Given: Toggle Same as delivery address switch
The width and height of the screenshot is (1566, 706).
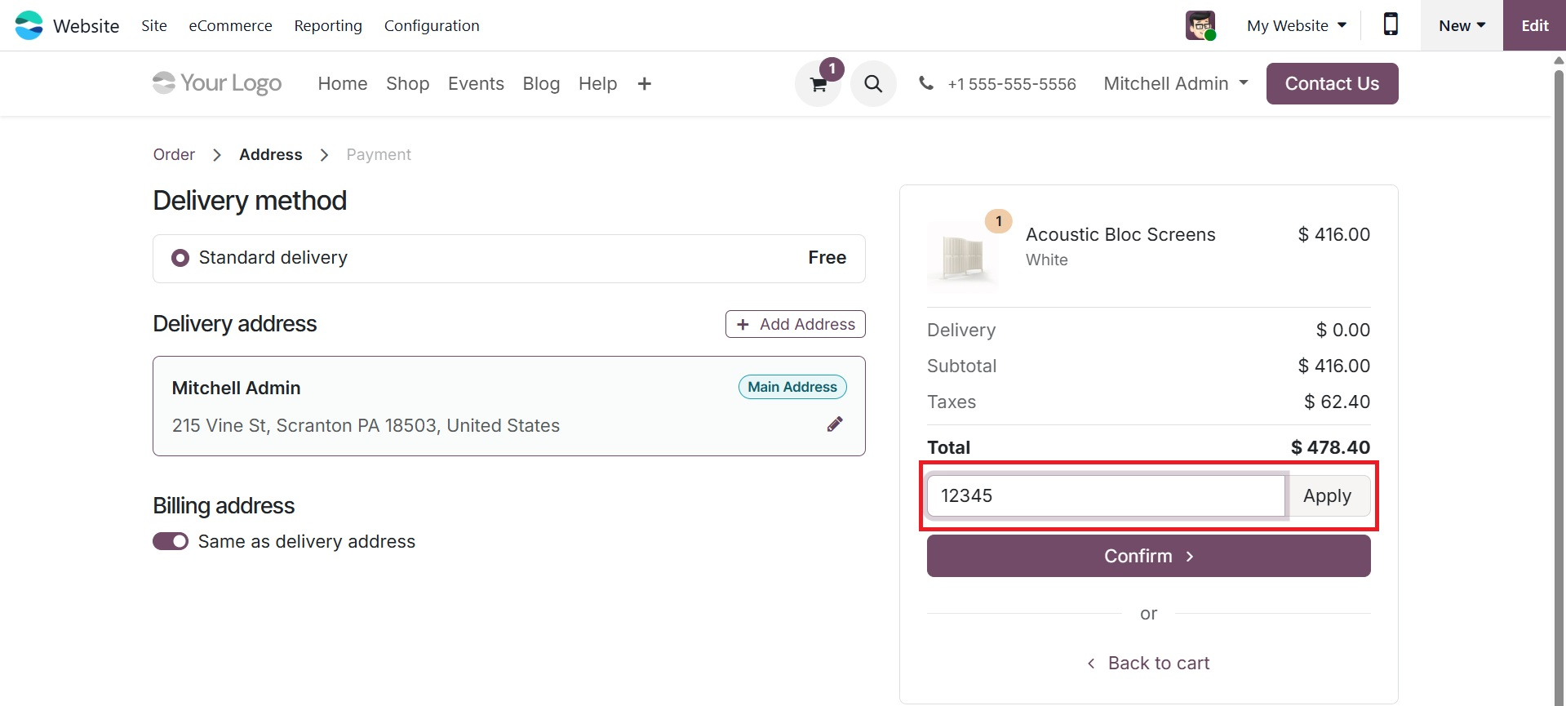Looking at the screenshot, I should click(x=171, y=542).
